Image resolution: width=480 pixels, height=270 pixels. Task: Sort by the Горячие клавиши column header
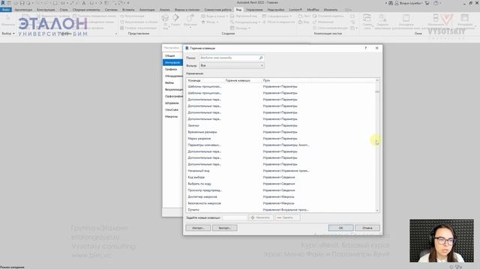coord(243,80)
